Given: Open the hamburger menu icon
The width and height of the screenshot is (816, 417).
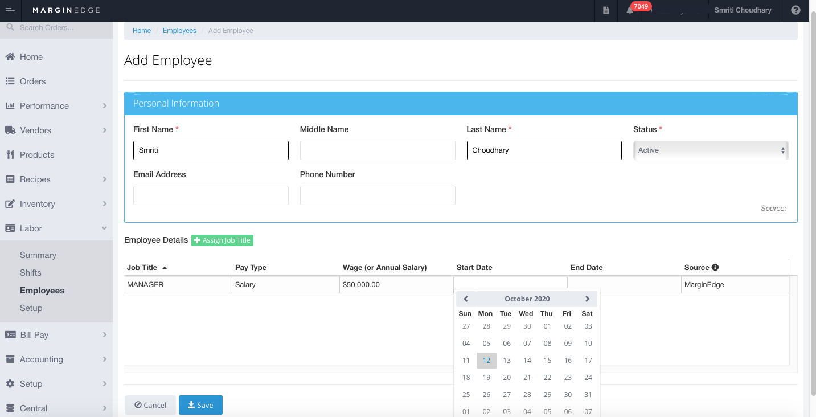Looking at the screenshot, I should 10,10.
